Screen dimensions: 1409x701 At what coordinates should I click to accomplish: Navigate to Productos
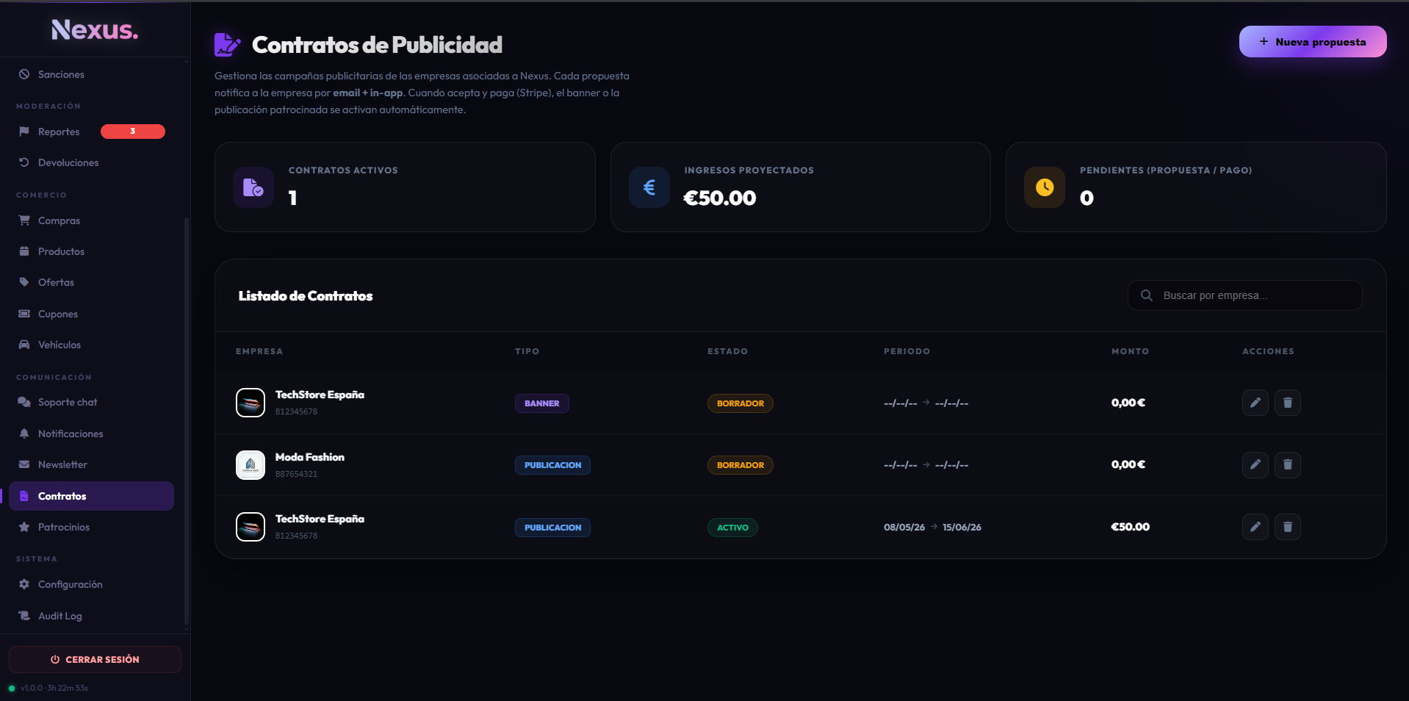[x=91, y=251]
